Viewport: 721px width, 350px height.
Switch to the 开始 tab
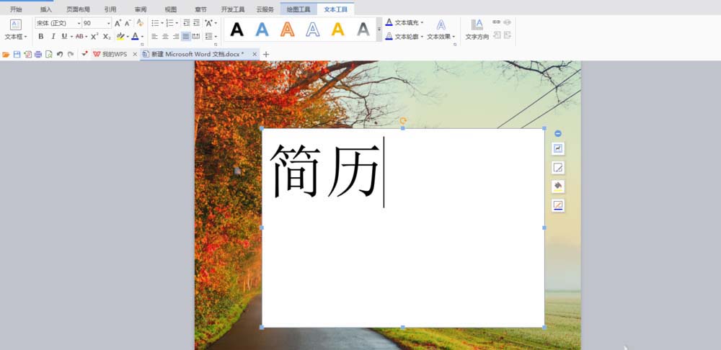pyautogui.click(x=16, y=9)
